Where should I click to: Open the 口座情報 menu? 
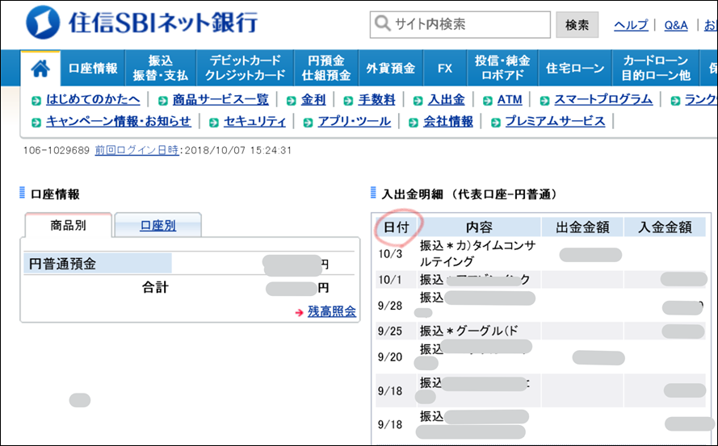(x=93, y=69)
